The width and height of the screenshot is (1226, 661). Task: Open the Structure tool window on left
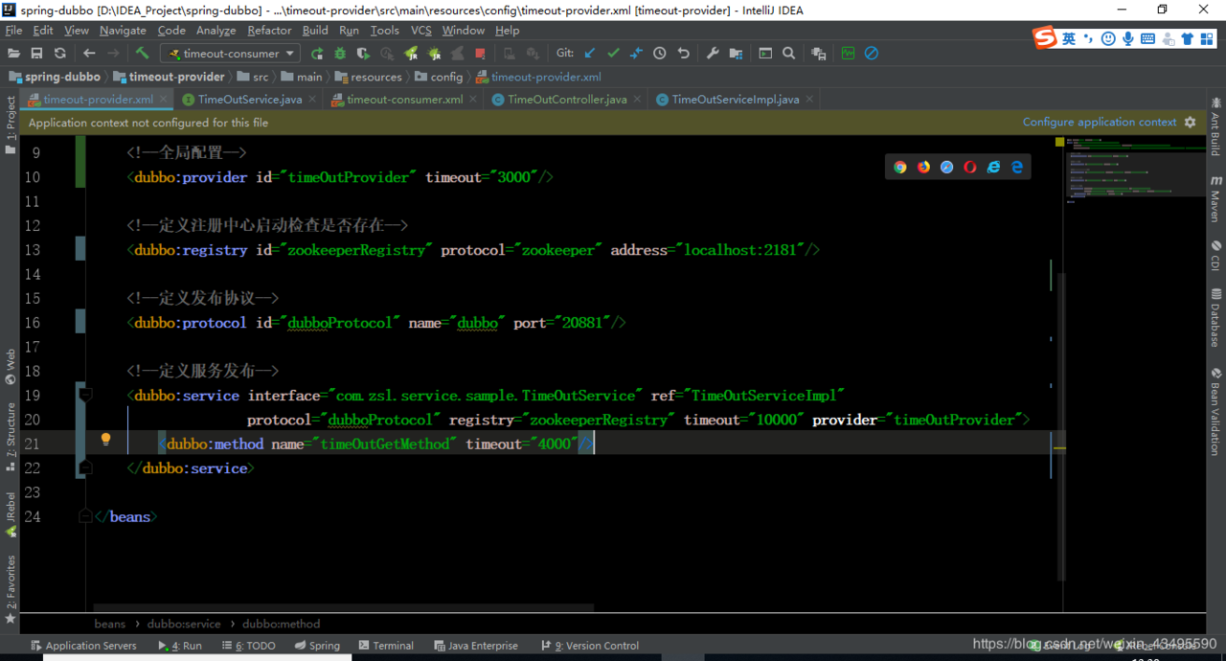pyautogui.click(x=11, y=437)
